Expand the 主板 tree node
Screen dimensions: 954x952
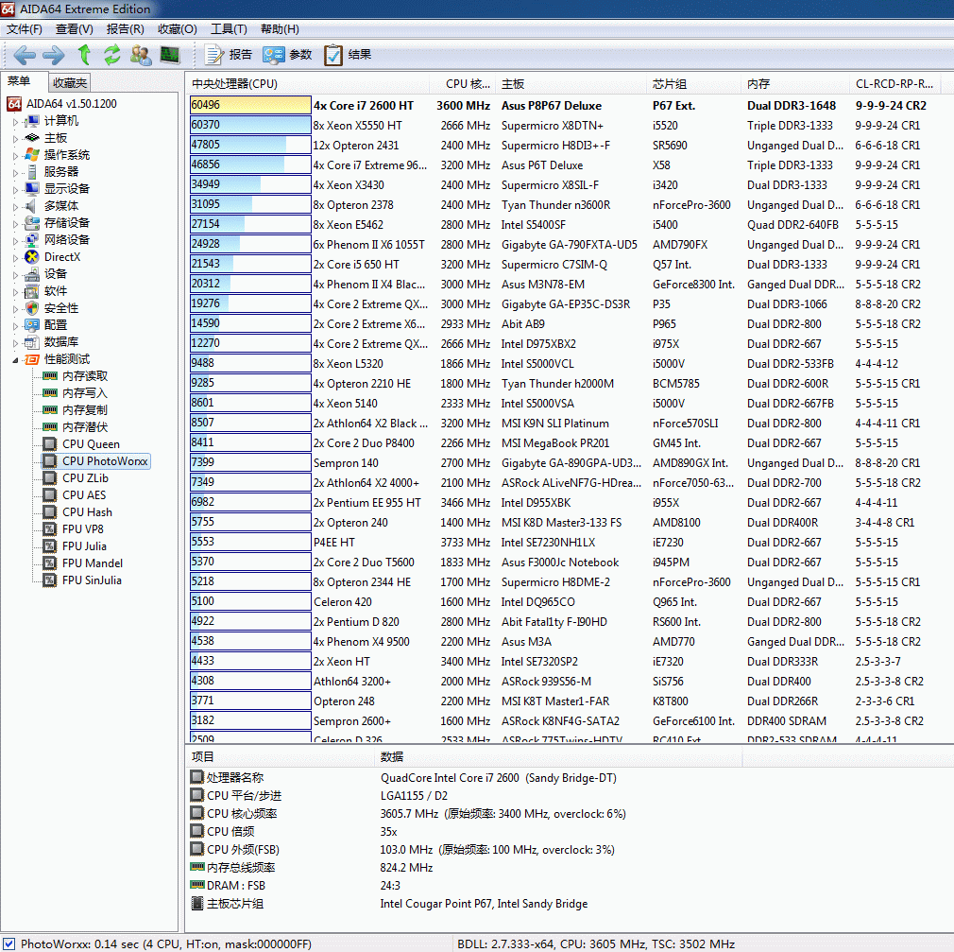15,139
